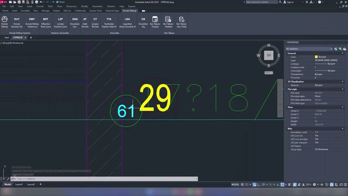Viewport: 348px width, 196px height.
Task: Add a new drawing tab with plus
Action: click(31, 38)
